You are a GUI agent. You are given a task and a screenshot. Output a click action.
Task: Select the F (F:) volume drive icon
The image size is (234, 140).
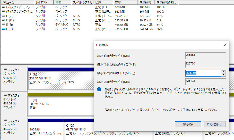coord(4,29)
